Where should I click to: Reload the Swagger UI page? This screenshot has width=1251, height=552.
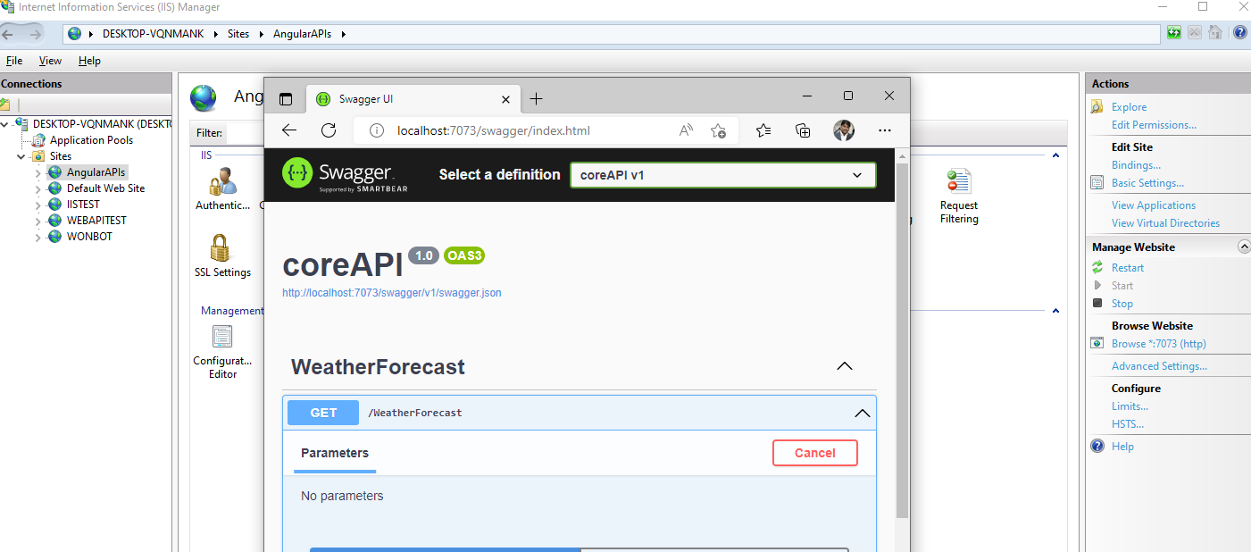[x=329, y=130]
